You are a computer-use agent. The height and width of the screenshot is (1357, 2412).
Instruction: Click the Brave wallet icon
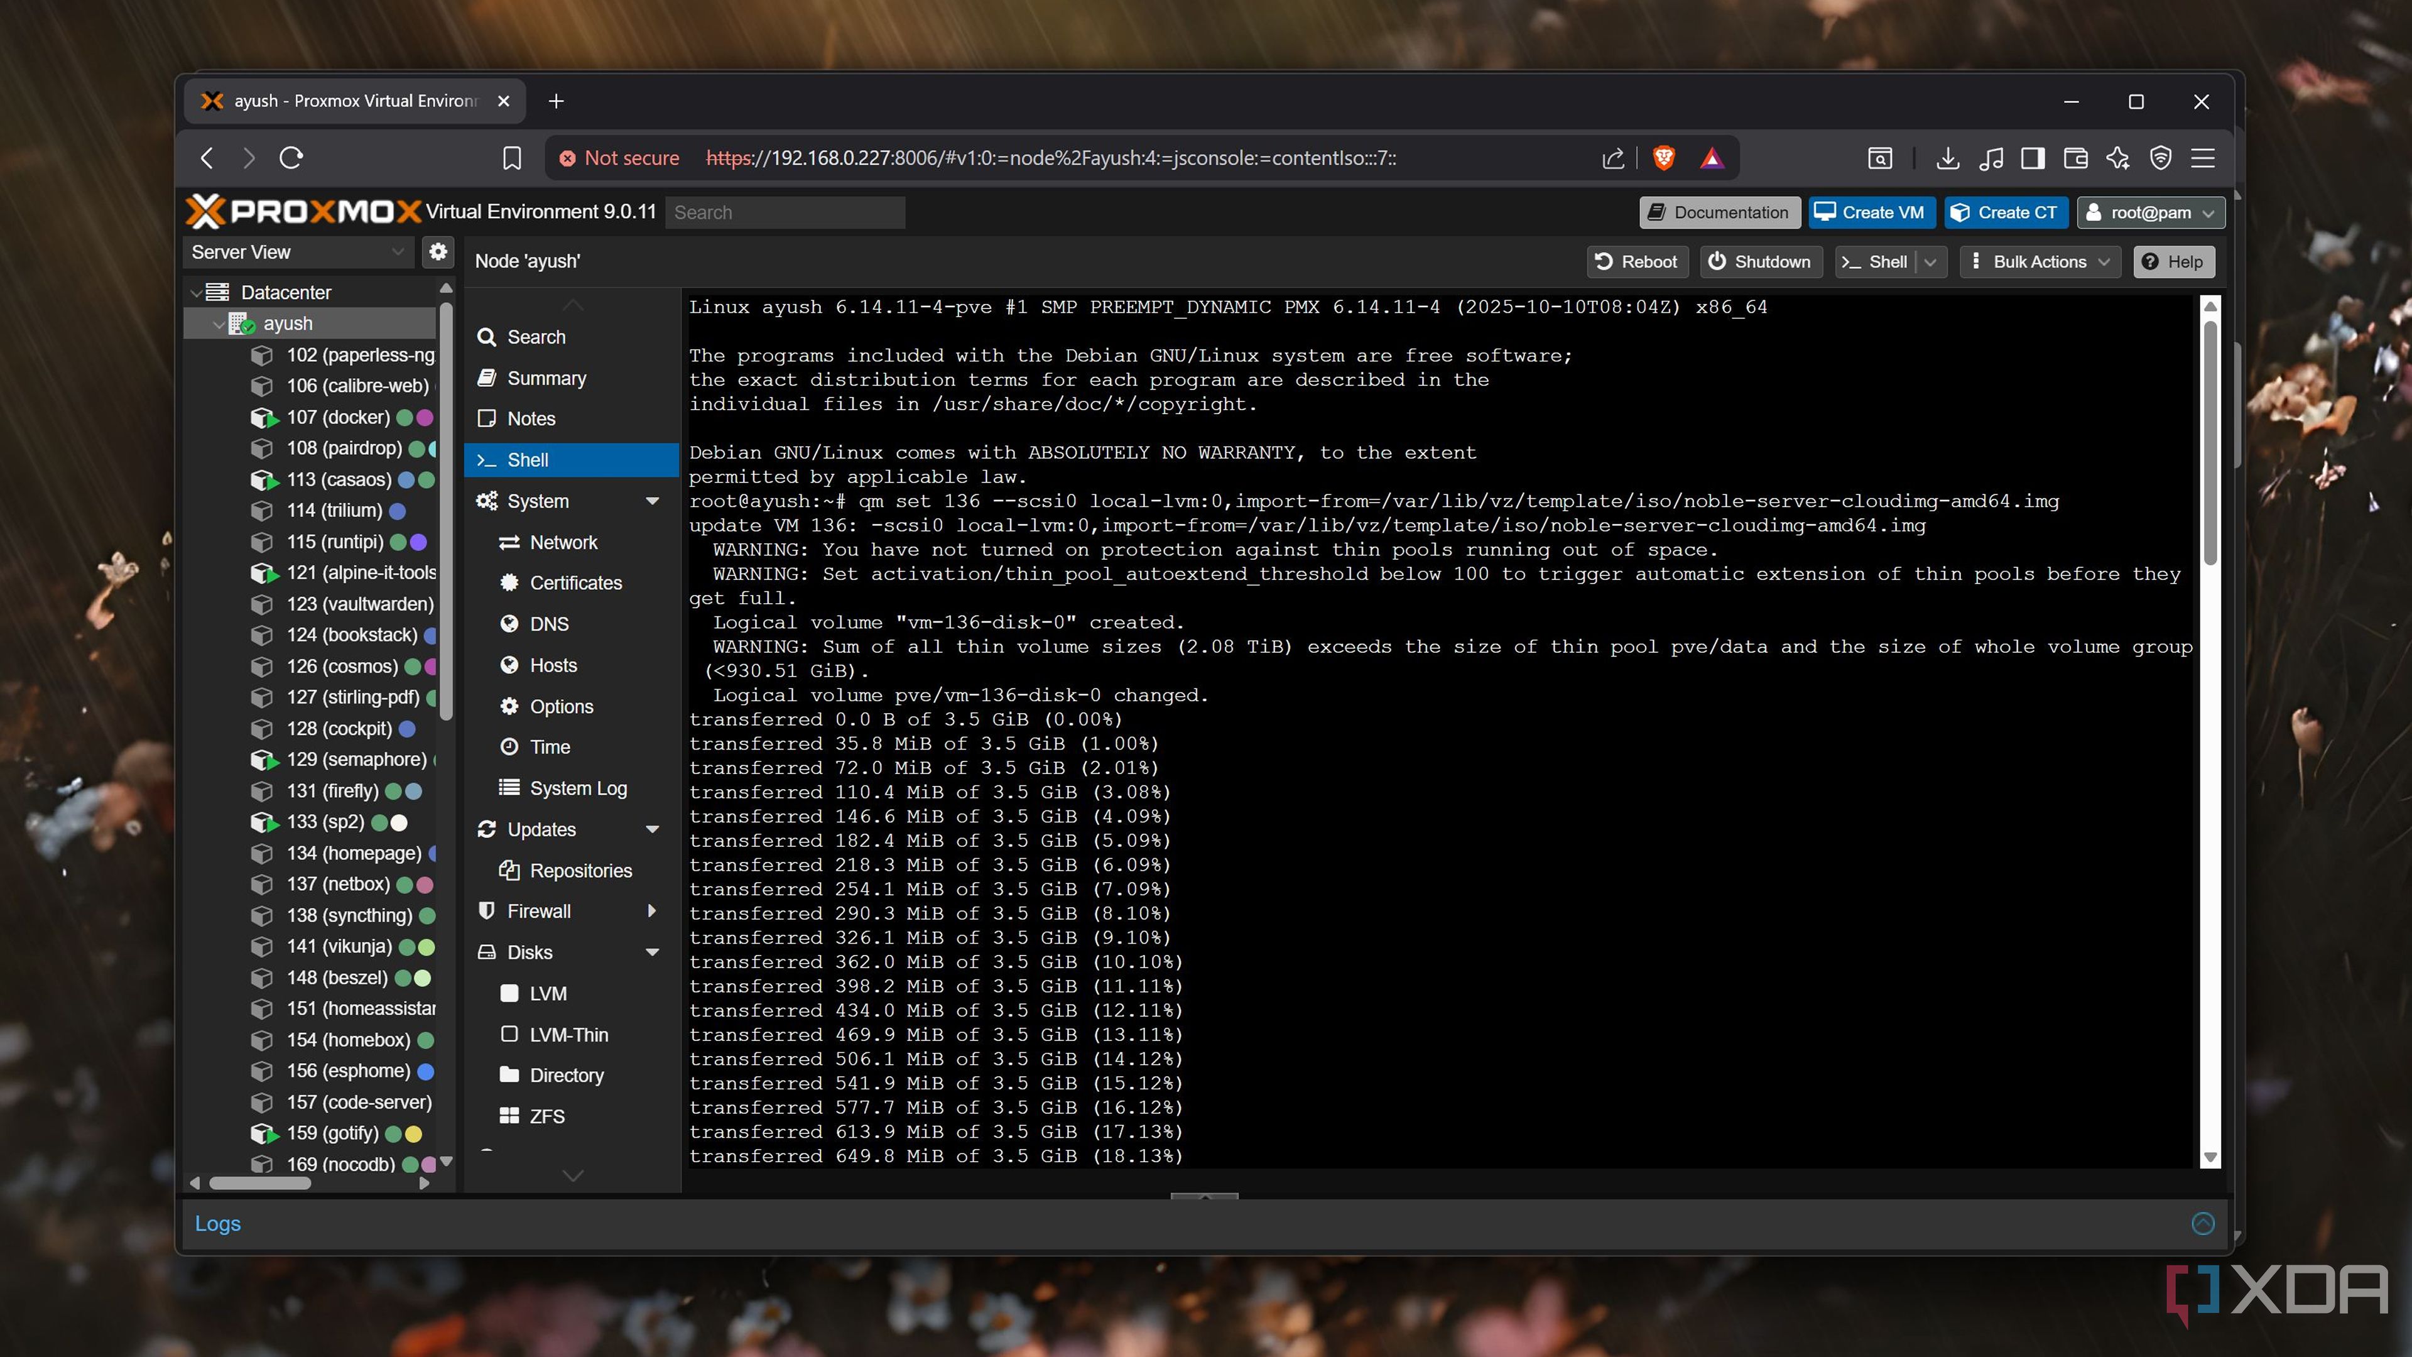(x=2075, y=158)
